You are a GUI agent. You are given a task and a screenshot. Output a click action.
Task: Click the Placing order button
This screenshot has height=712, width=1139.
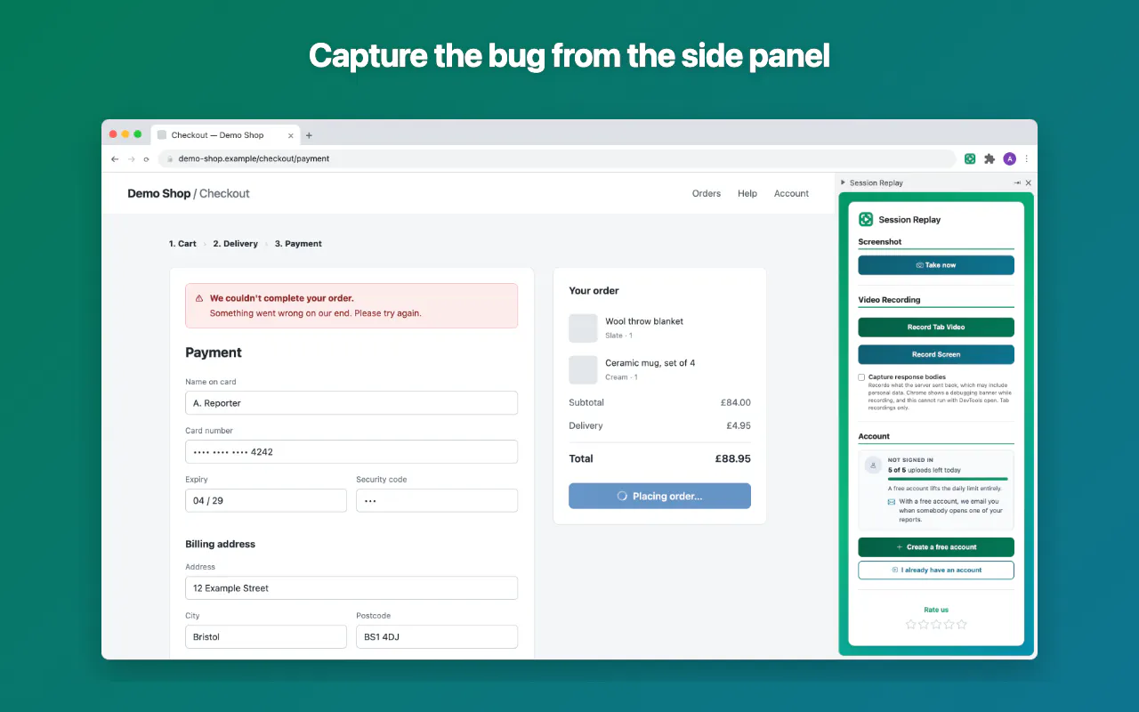click(x=659, y=496)
